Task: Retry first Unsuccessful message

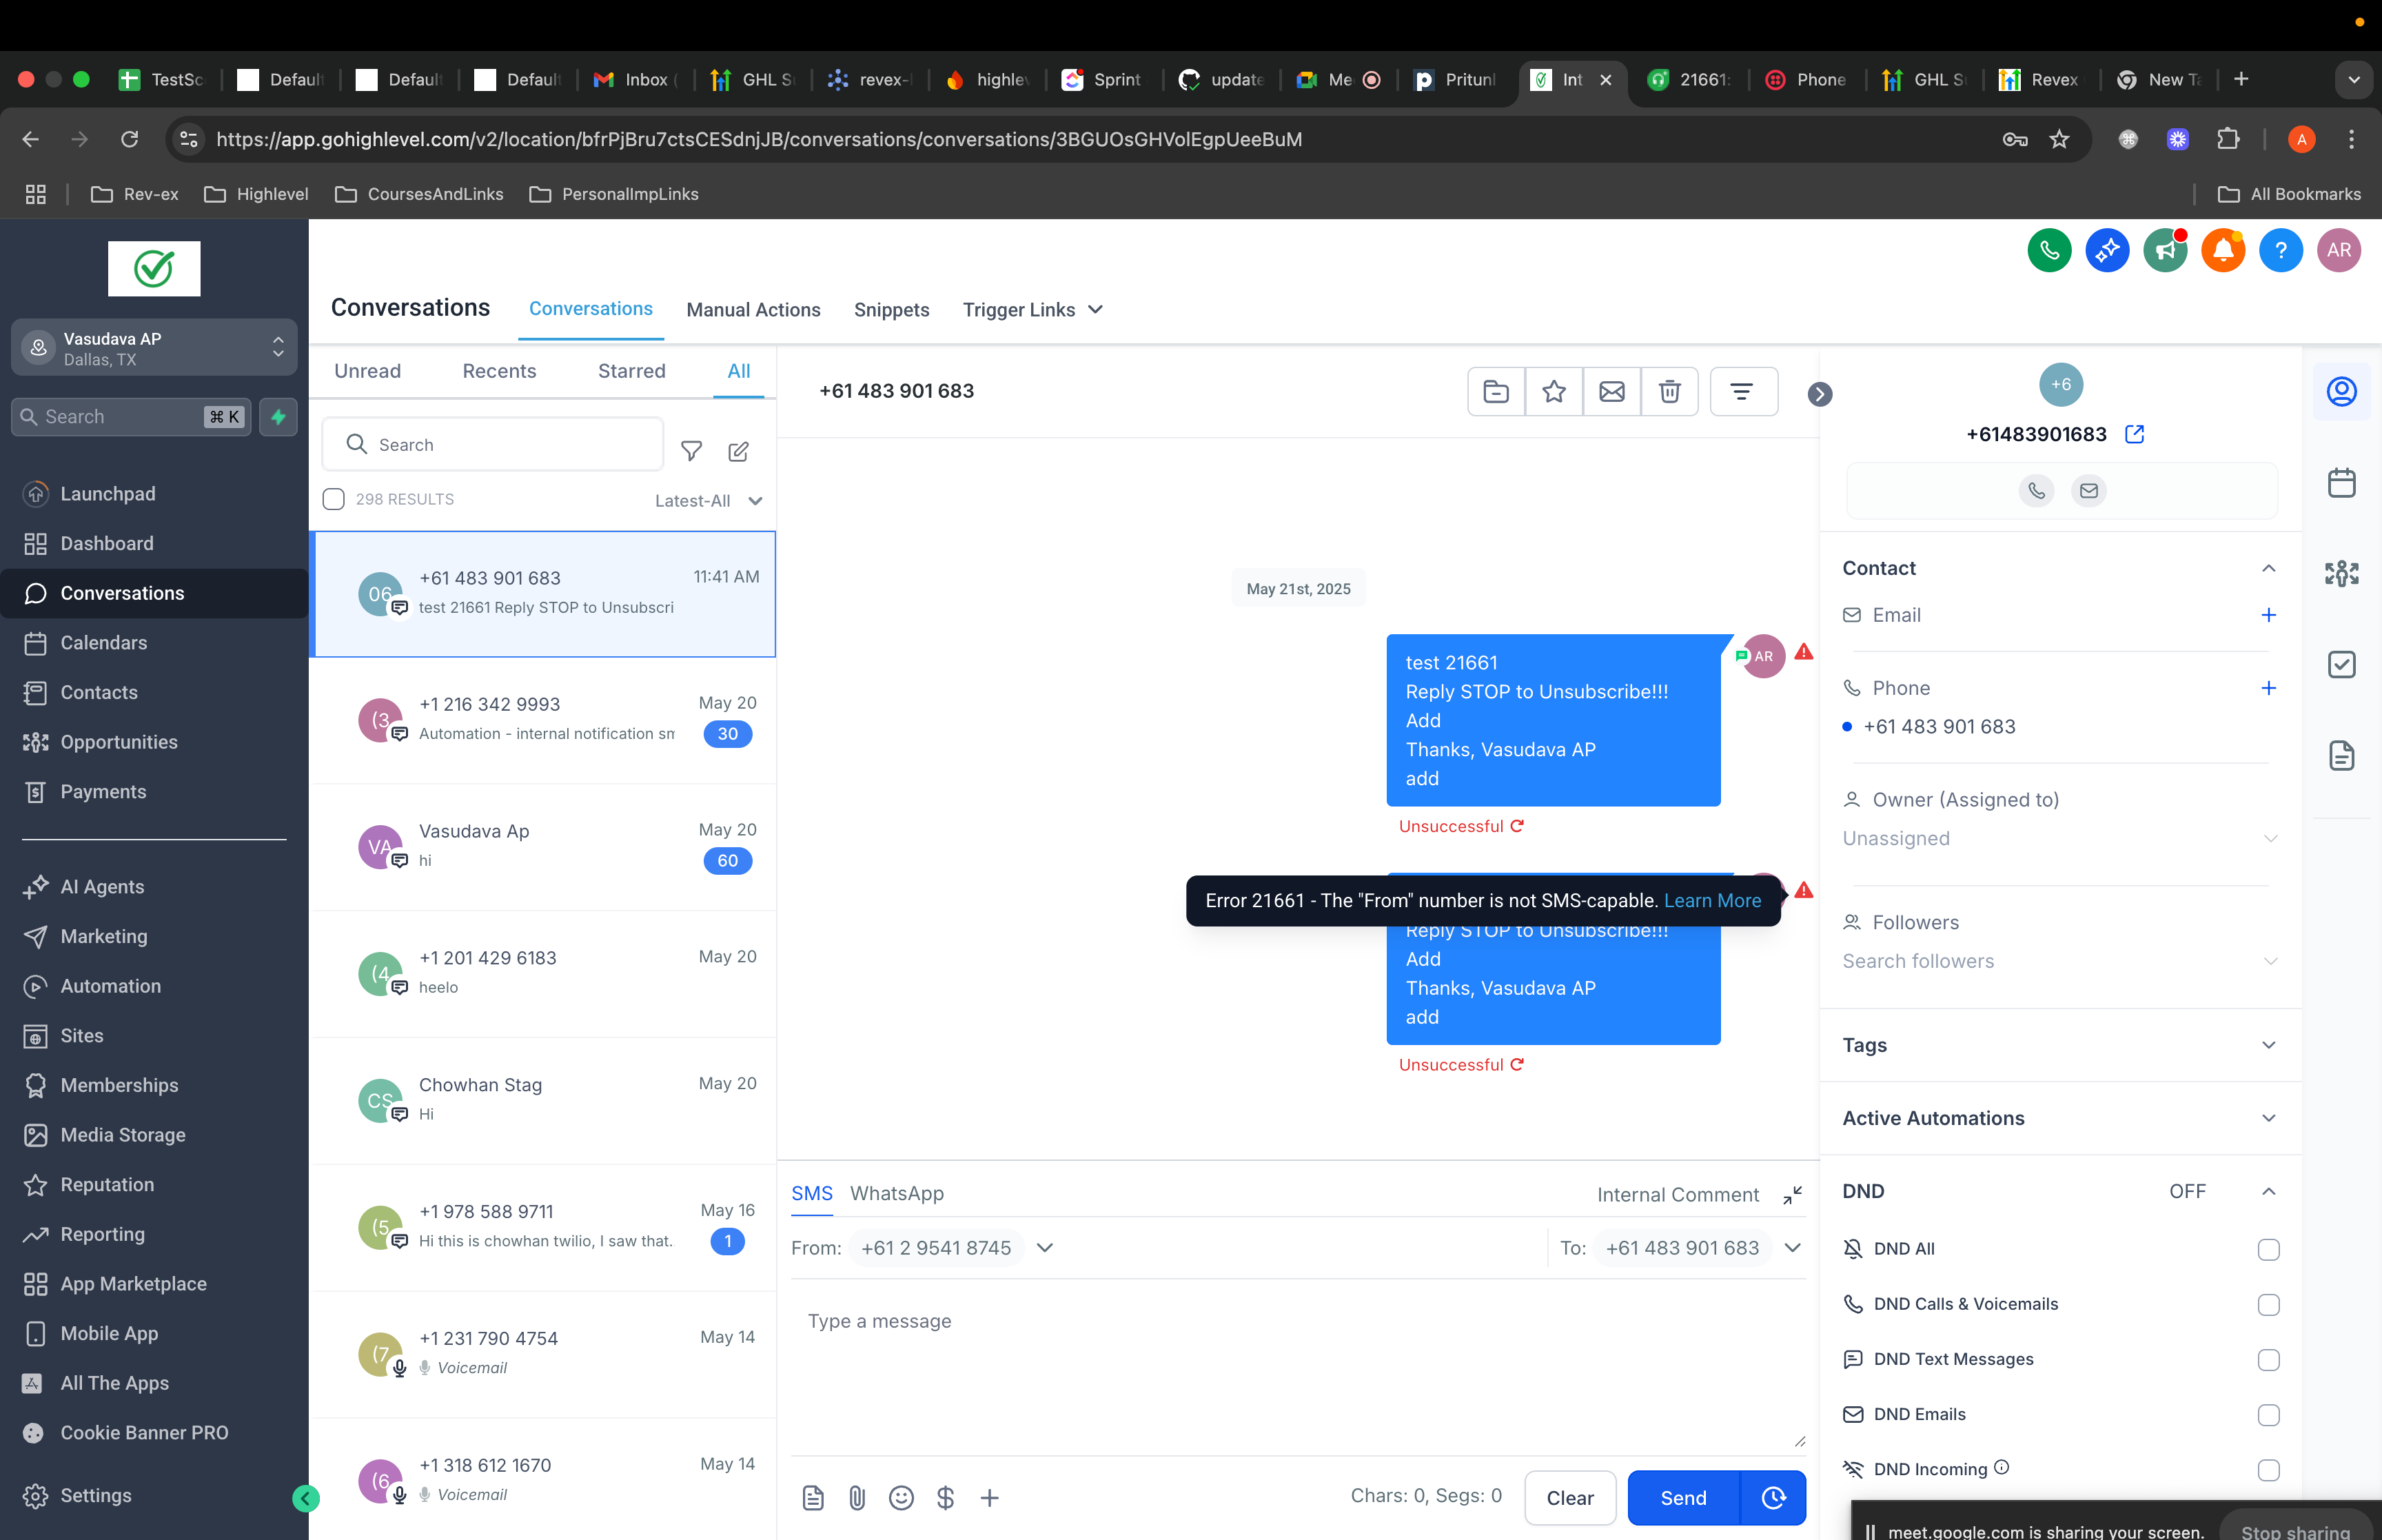Action: [1516, 826]
